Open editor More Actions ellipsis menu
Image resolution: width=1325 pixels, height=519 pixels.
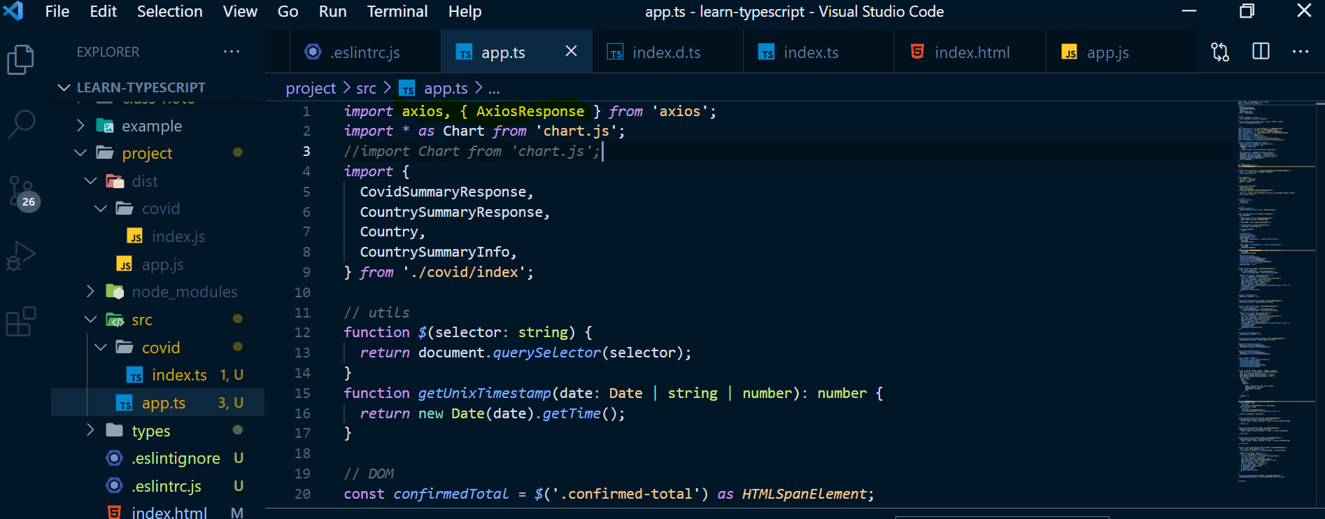[1300, 52]
